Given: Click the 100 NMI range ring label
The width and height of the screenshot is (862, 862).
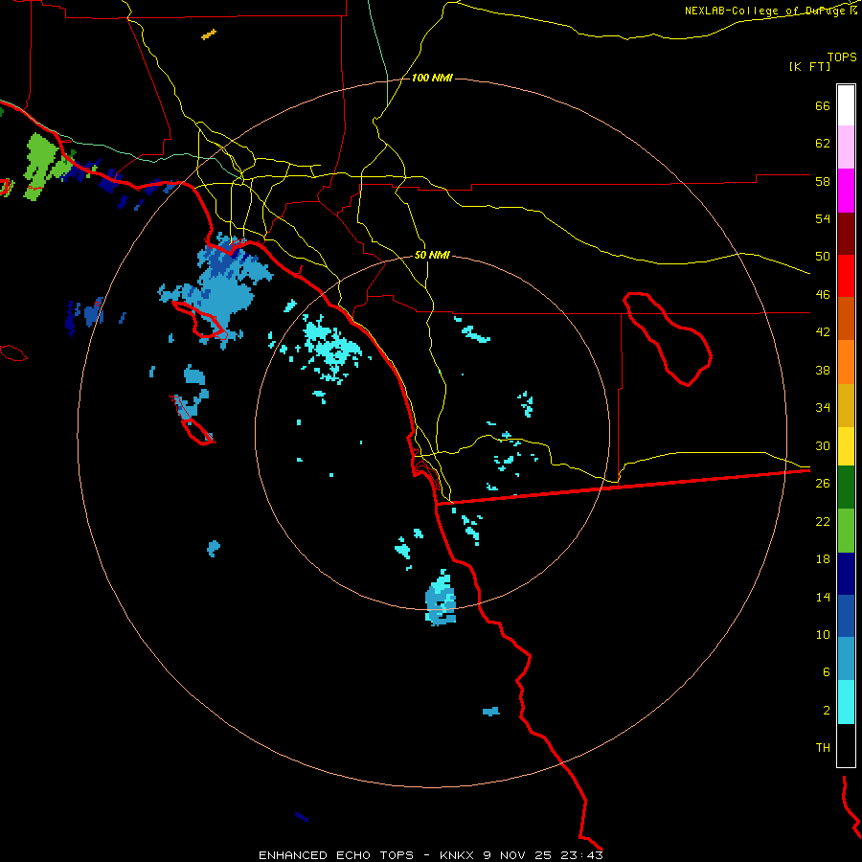Looking at the screenshot, I should (x=432, y=79).
